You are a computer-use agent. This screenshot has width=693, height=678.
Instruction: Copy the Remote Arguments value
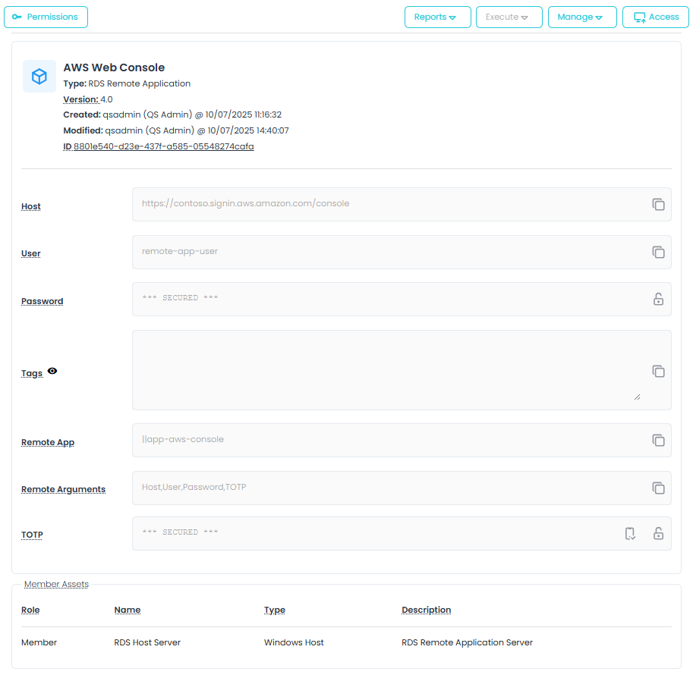point(658,488)
